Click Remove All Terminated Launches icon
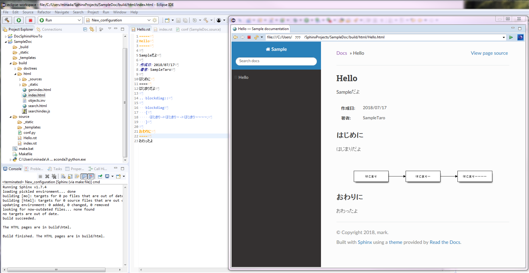 (x=54, y=176)
